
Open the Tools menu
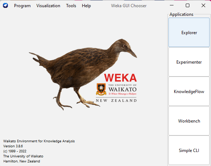(71, 6)
